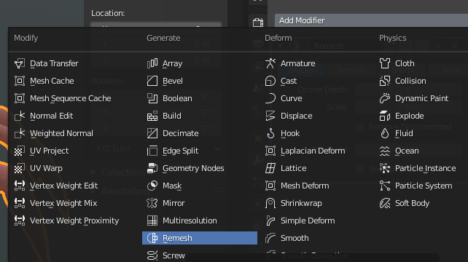Select the Boolean modifier entry
The width and height of the screenshot is (468, 262).
point(200,98)
